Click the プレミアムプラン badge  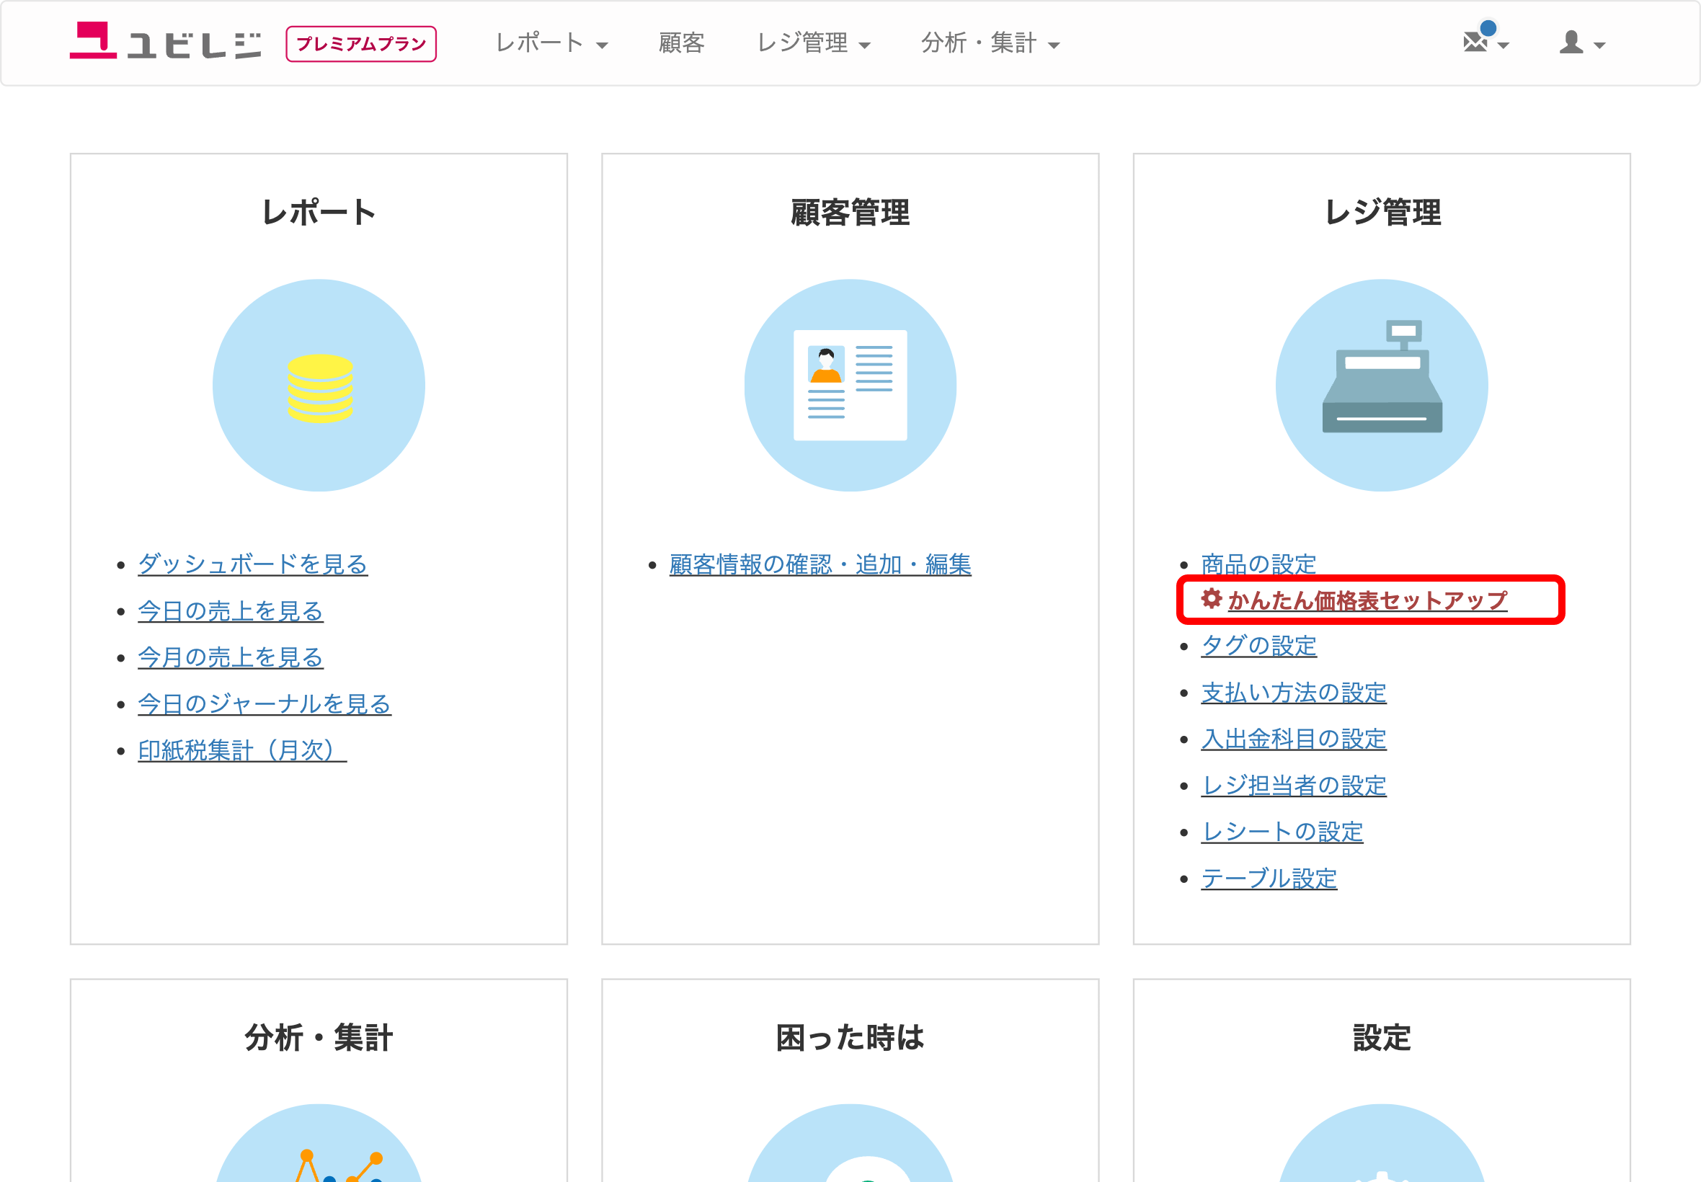point(361,44)
